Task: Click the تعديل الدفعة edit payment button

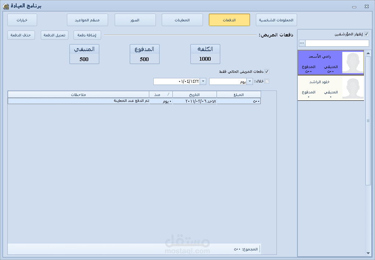Action: click(54, 35)
